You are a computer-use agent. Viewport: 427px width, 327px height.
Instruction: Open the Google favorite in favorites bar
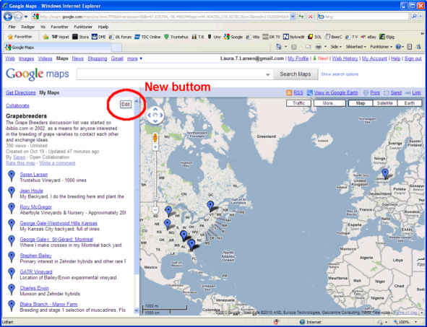233,37
